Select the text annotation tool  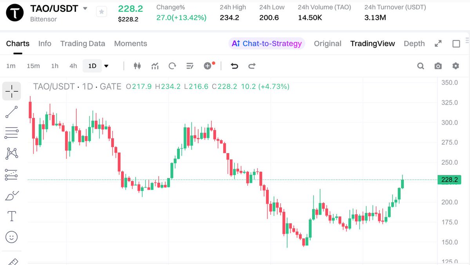pos(12,216)
